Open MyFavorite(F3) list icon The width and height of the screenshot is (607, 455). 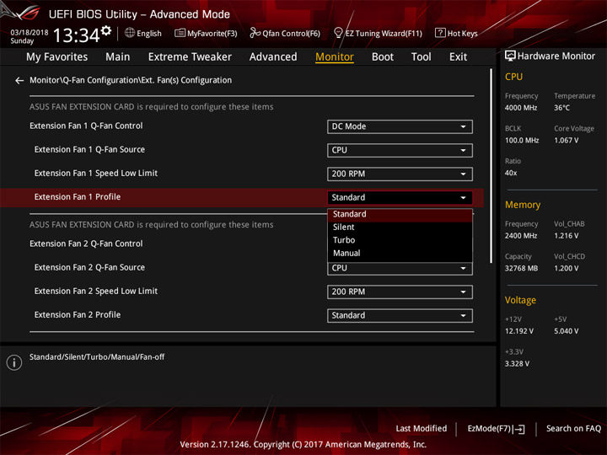[x=180, y=33]
